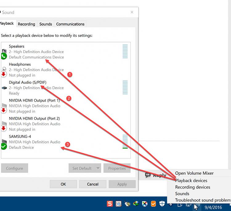This screenshot has width=231, height=211.
Task: Click the Speakers volume level meter
Action: pos(125,51)
